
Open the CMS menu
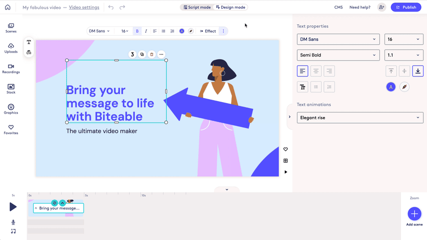tap(338, 7)
